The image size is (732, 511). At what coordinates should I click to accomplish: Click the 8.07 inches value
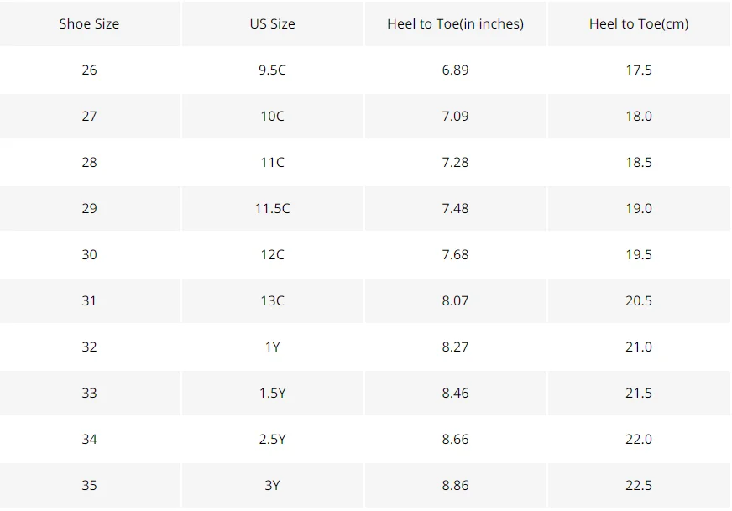455,300
